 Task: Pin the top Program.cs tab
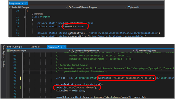click(x=23, y=4)
